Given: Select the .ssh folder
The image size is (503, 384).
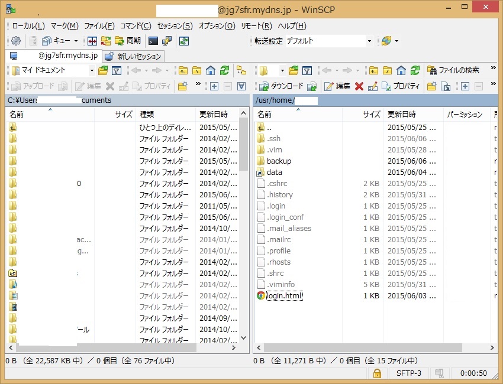Looking at the screenshot, I should (x=273, y=139).
